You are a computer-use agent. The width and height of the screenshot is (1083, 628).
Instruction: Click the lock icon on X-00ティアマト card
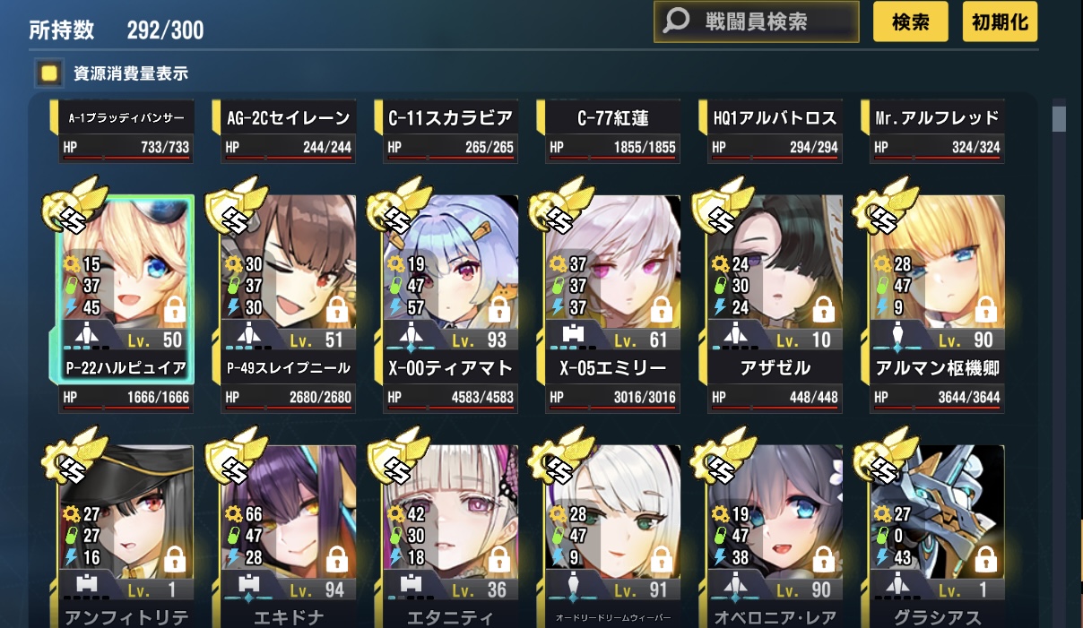(x=499, y=312)
